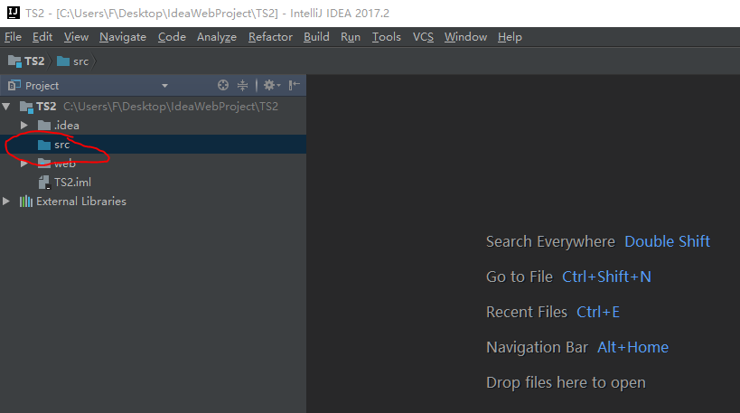Click the TS2 module folder icon

pos(26,108)
